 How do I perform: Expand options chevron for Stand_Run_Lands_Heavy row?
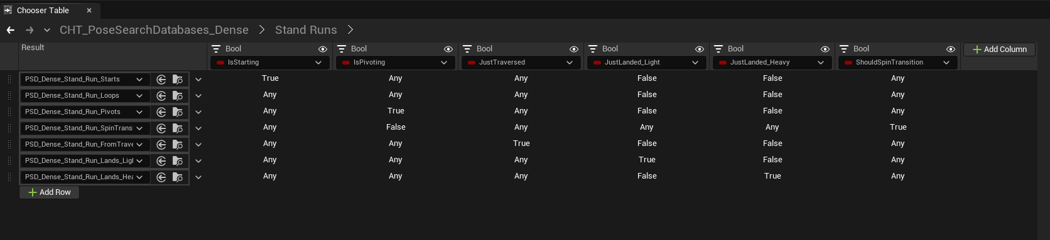point(198,177)
